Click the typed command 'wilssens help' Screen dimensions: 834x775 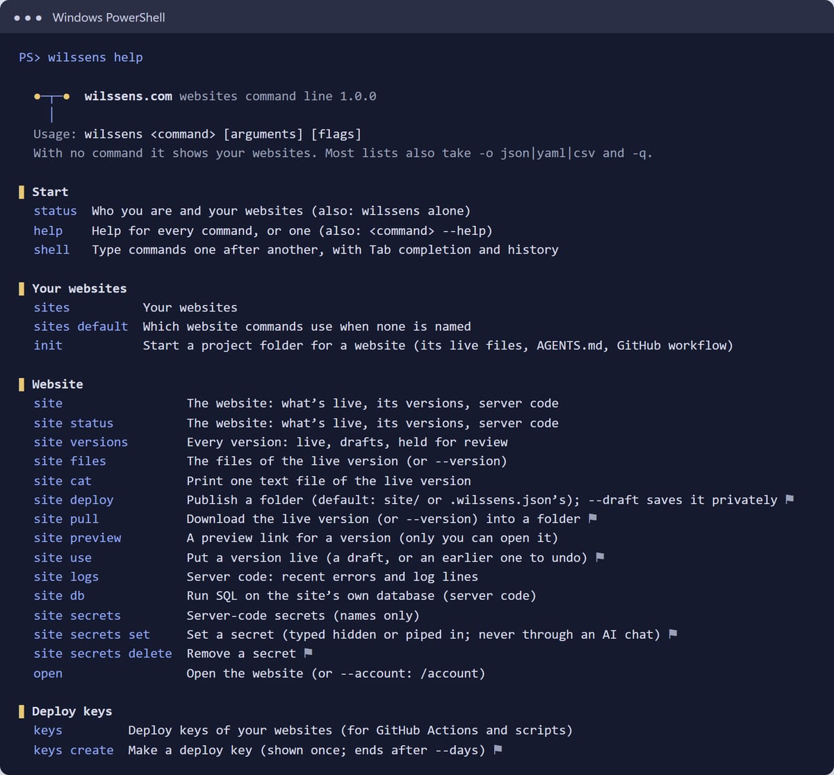click(x=95, y=58)
